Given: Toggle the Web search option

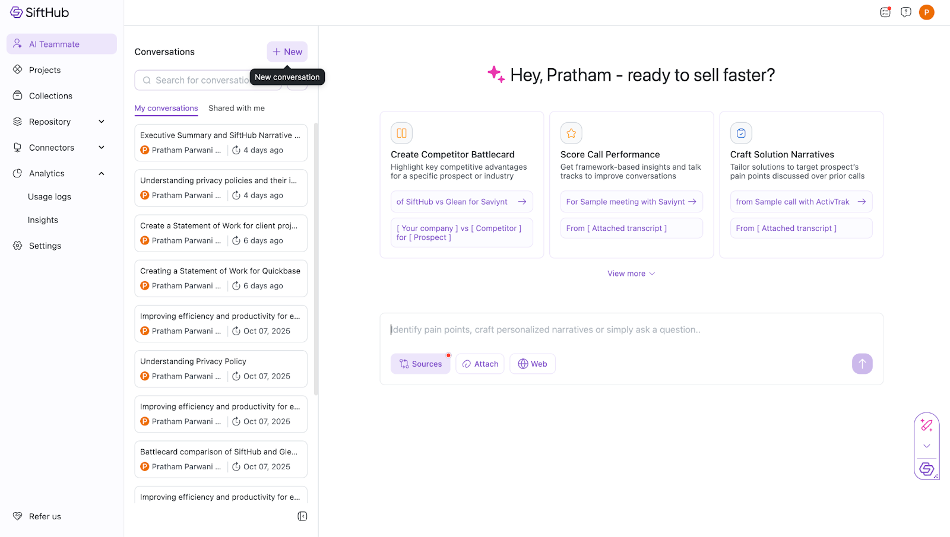Looking at the screenshot, I should [533, 364].
